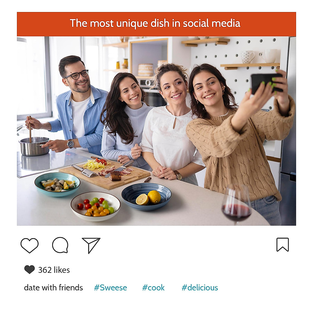Open the #Sweese hashtag

point(110,287)
